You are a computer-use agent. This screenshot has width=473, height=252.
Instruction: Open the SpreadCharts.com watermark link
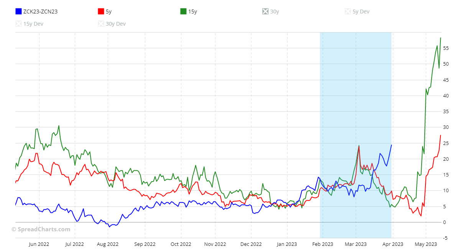tap(41, 229)
